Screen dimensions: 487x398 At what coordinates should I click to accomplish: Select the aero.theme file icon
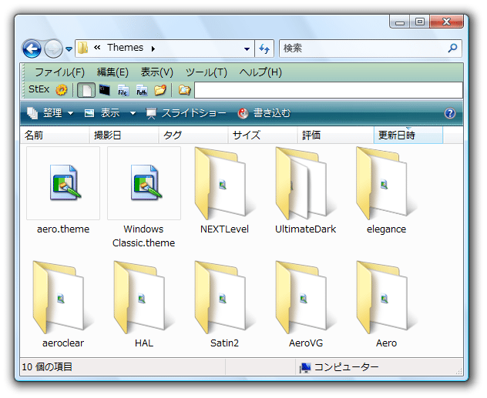(63, 183)
